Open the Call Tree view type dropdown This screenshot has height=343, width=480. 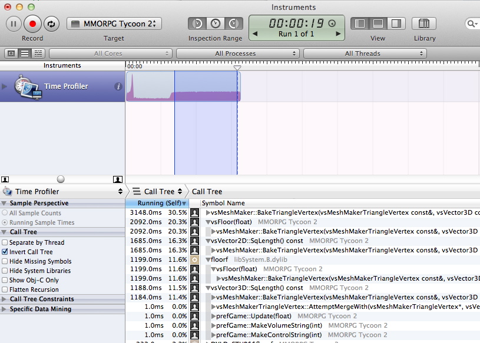tap(157, 191)
